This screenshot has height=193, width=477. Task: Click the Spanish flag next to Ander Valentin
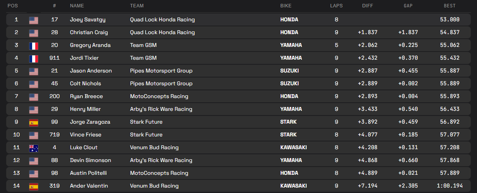click(x=34, y=186)
